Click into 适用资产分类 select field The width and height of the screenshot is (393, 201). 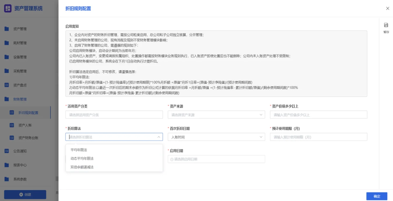114,115
